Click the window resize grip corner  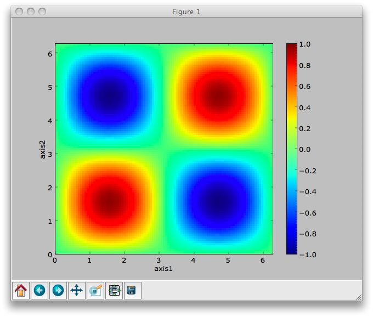click(358, 296)
